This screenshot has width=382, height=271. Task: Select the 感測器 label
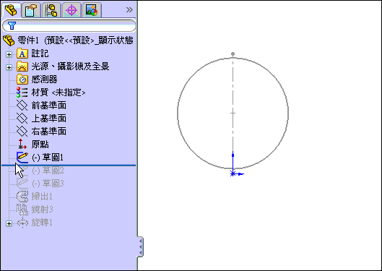44,79
